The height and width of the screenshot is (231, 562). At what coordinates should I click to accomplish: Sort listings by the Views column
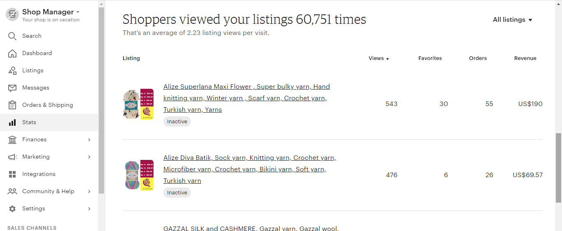coord(379,58)
